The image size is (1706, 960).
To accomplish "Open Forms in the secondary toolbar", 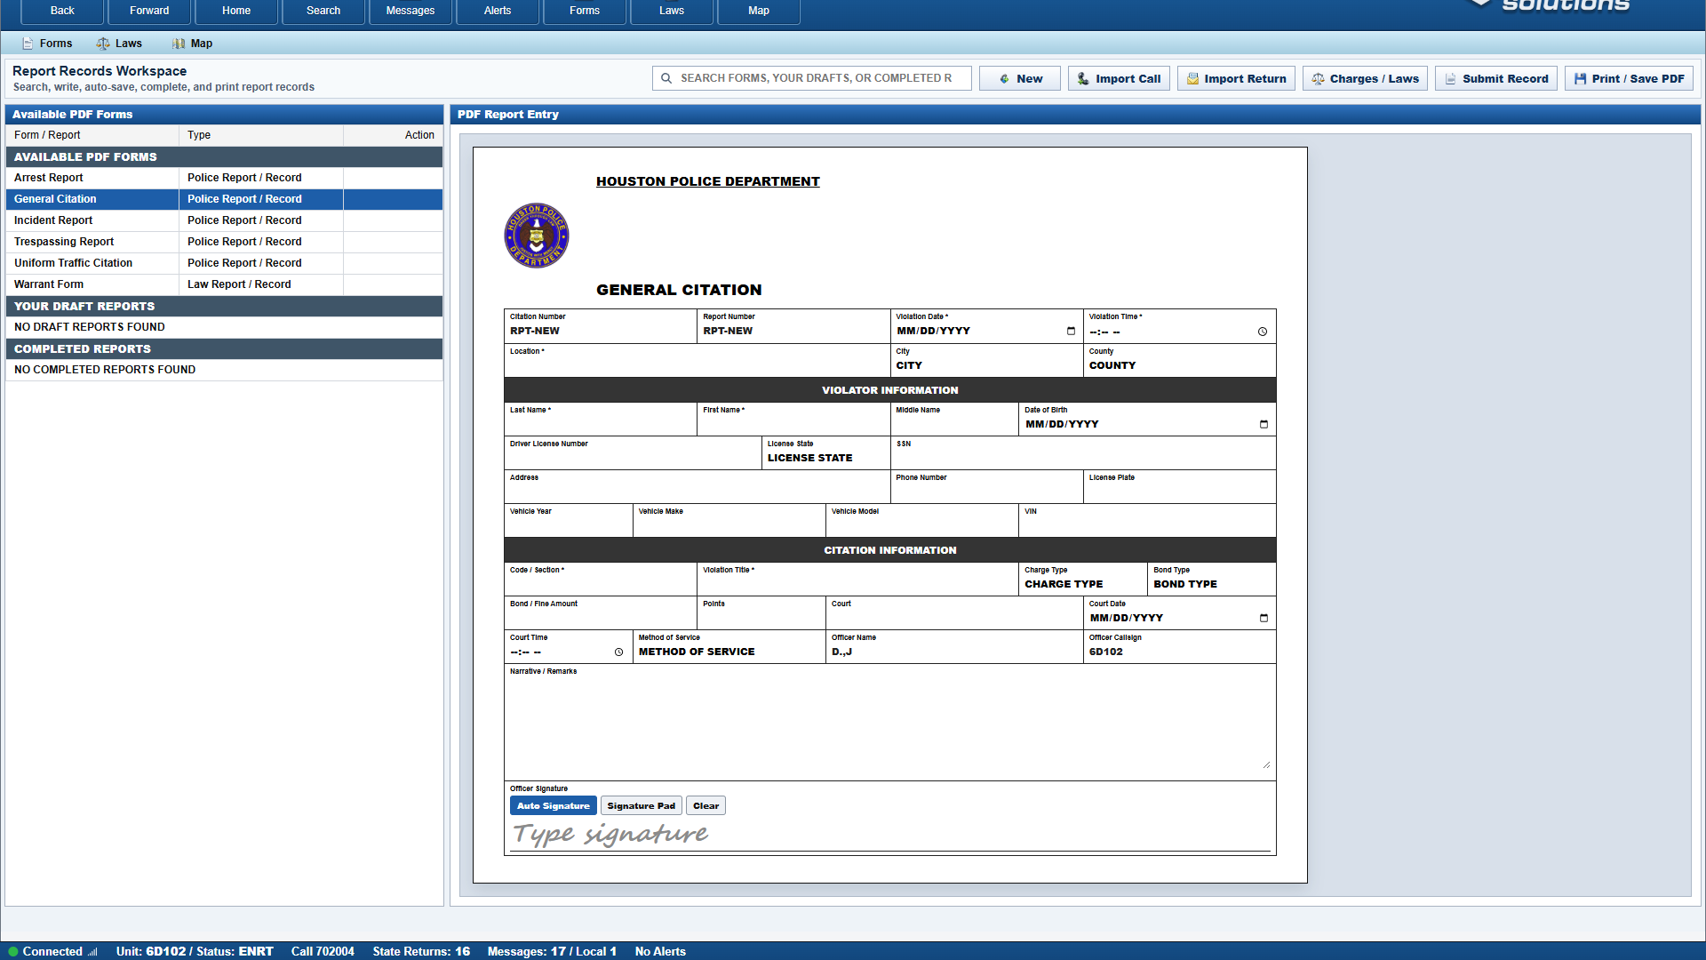I will pos(47,44).
